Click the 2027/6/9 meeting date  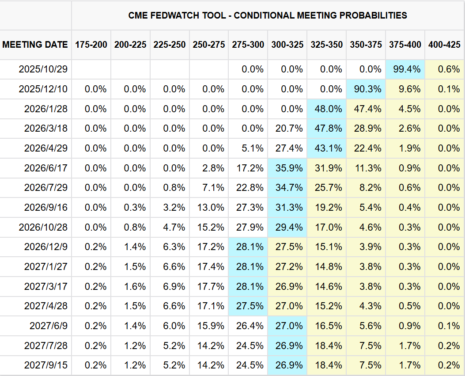point(49,326)
